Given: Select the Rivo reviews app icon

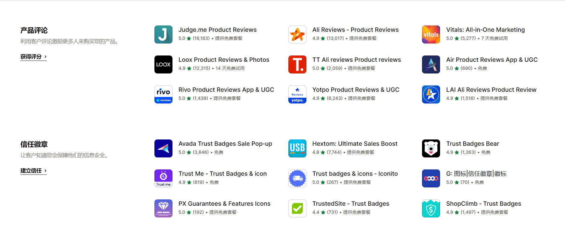Looking at the screenshot, I should click(x=163, y=94).
